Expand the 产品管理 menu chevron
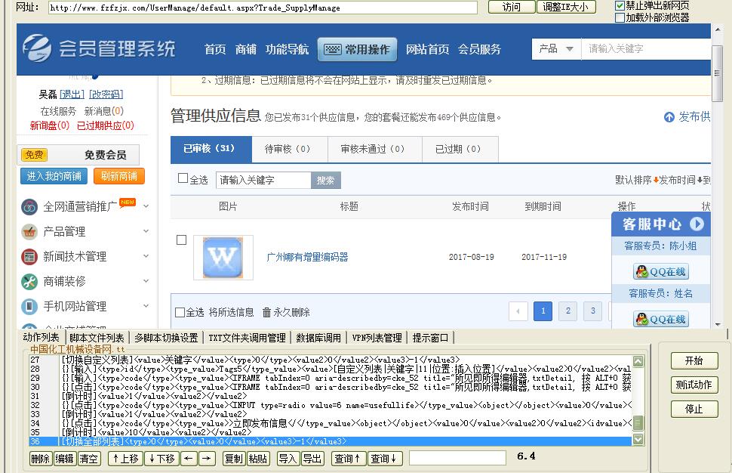732x473 pixels. (x=146, y=231)
